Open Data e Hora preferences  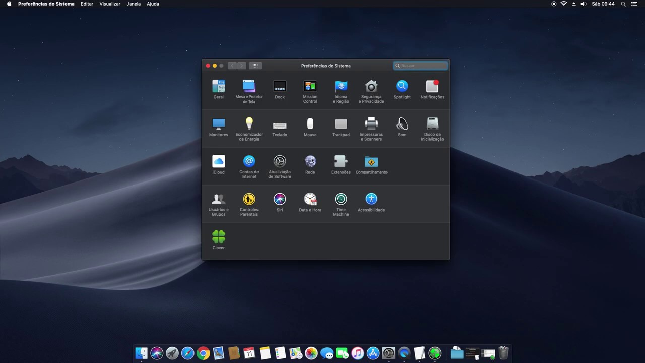[310, 202]
